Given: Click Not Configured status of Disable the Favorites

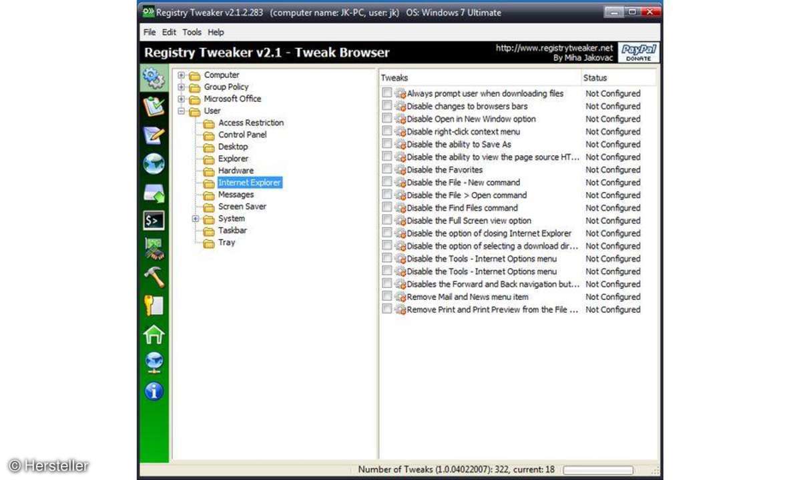Looking at the screenshot, I should [613, 170].
